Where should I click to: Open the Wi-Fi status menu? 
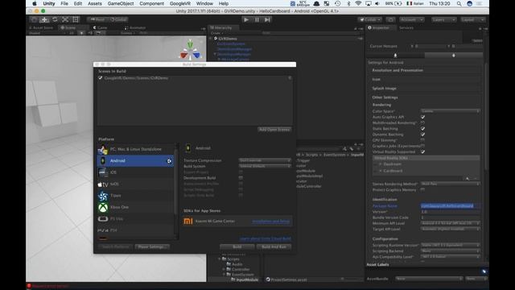coord(358,3)
